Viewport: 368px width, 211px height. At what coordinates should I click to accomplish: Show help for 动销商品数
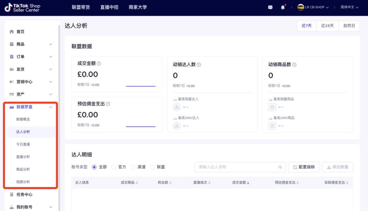[294, 64]
